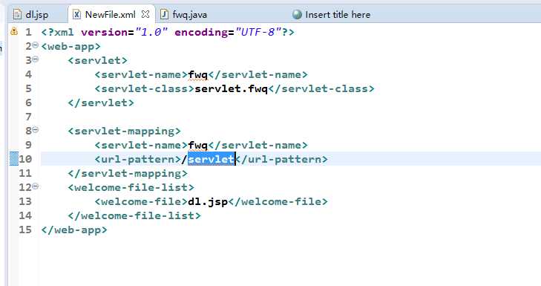Click the "1.0" version value

[151, 32]
